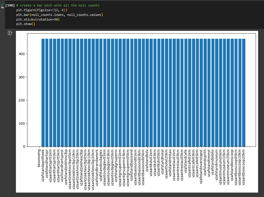This screenshot has width=264, height=197.
Task: Click the plt.show() function call
Action: coord(25,24)
